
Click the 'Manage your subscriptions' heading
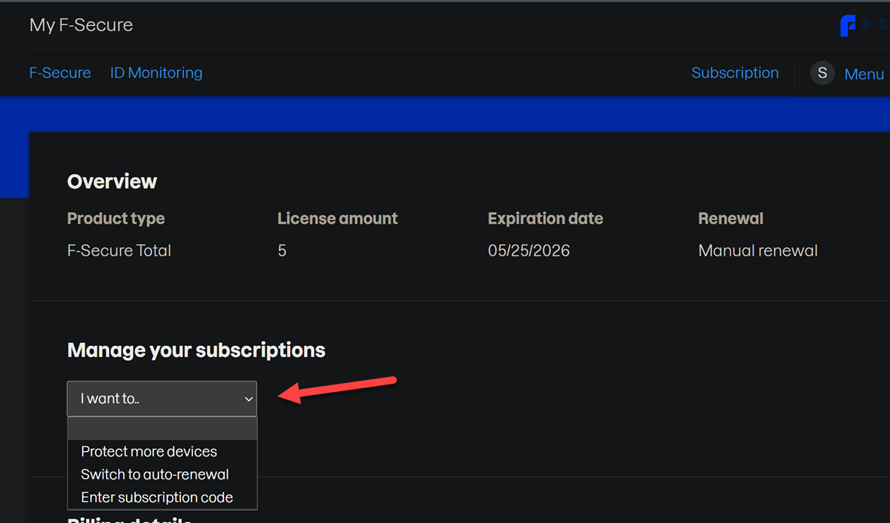[197, 350]
